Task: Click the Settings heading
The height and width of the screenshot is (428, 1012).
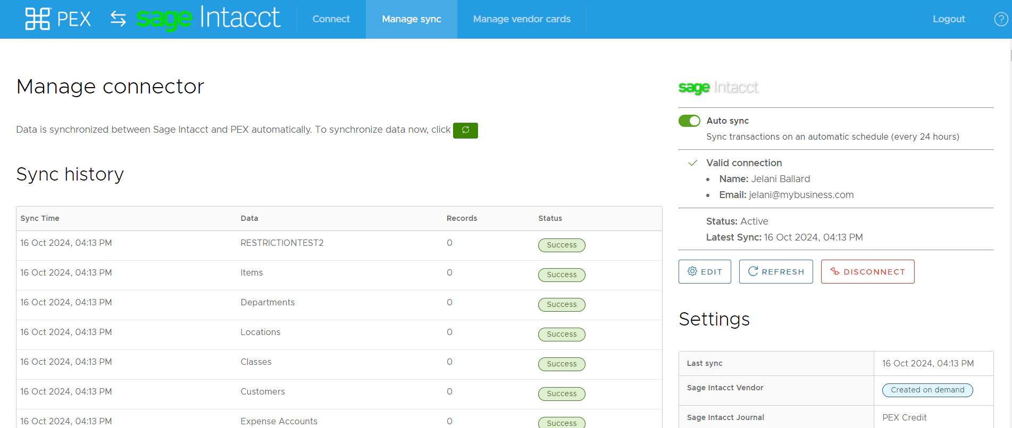Action: [714, 319]
